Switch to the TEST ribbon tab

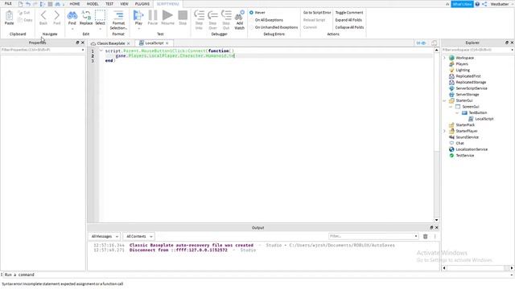pos(109,4)
